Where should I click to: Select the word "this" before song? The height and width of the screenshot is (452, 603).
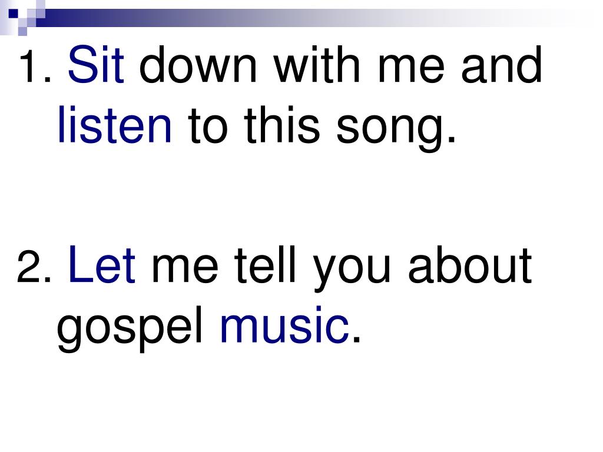281,125
